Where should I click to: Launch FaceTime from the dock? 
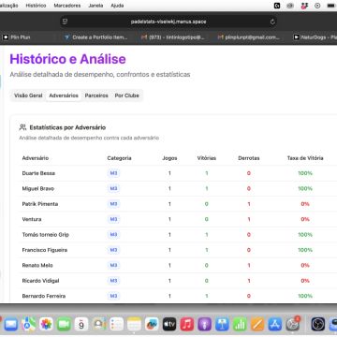click(x=64, y=325)
